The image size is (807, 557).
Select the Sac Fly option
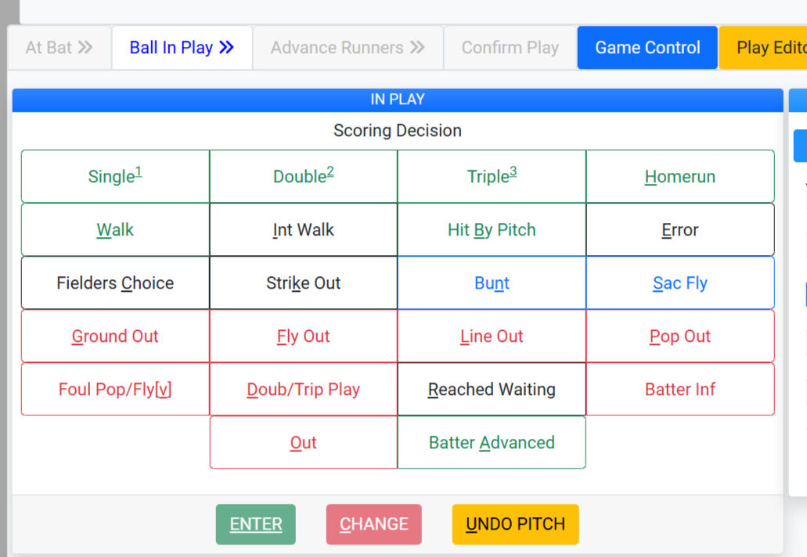pos(679,283)
